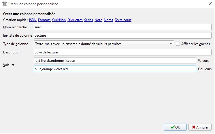Click the Nom recherché input field

122,27
